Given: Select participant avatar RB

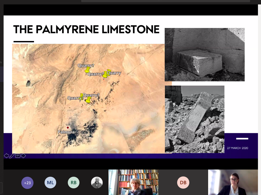Looking at the screenshot, I should coord(74,183).
